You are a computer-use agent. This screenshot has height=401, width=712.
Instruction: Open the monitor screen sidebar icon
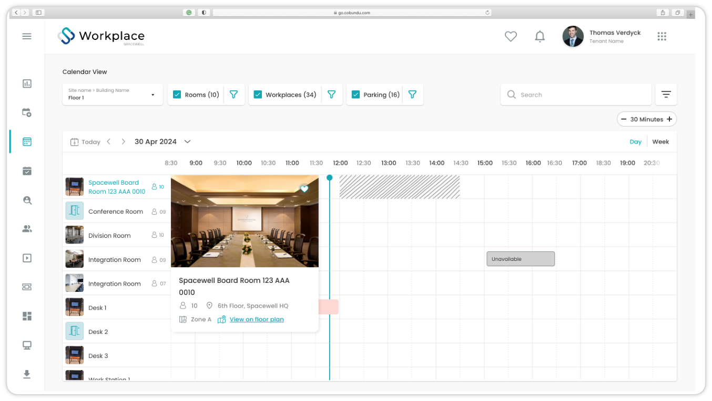click(x=27, y=345)
